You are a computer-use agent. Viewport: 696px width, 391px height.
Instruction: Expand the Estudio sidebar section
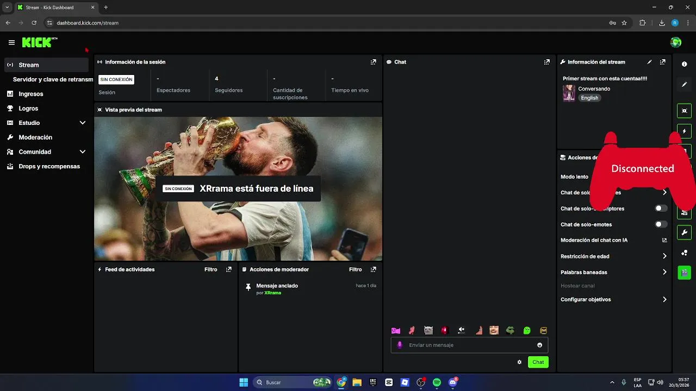click(x=83, y=123)
